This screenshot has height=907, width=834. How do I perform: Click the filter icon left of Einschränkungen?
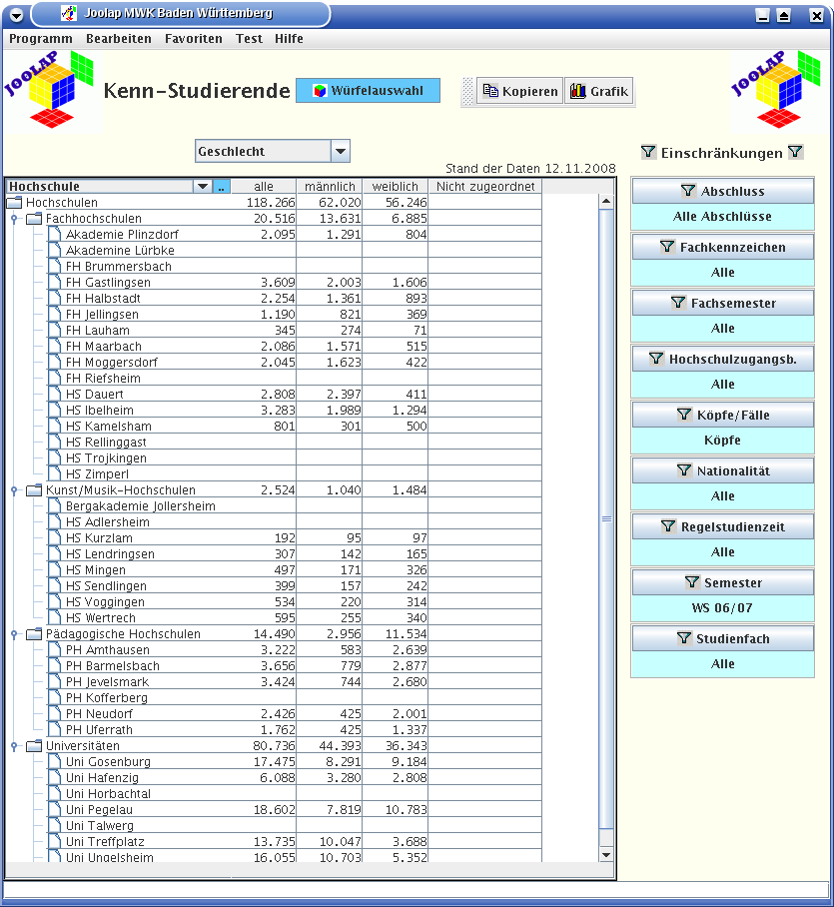[647, 153]
